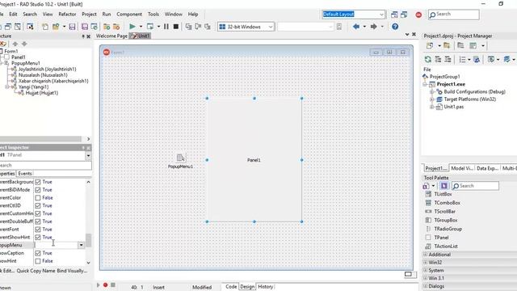The width and height of the screenshot is (517, 291).
Task: Click the Remove file from project icon
Action: tap(116, 27)
